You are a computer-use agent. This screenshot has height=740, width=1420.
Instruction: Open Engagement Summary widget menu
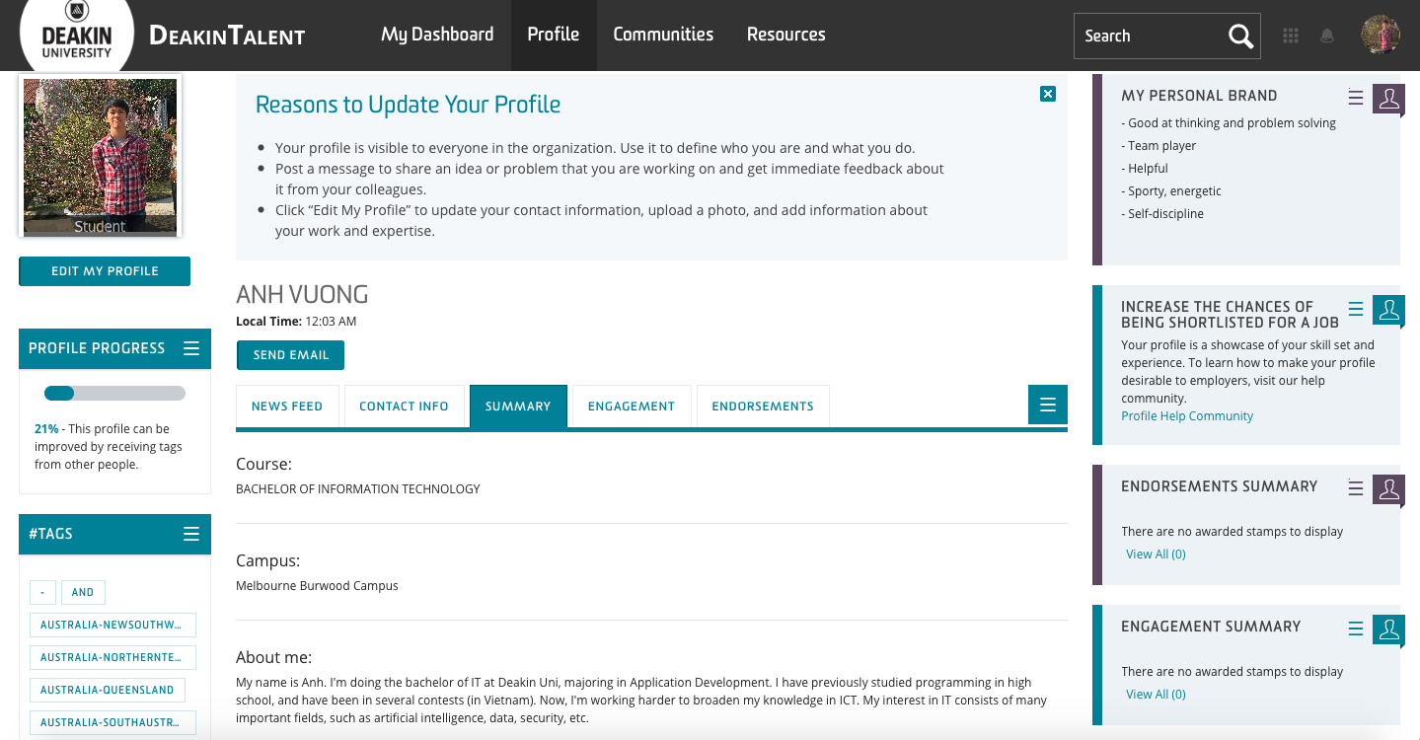click(1356, 629)
